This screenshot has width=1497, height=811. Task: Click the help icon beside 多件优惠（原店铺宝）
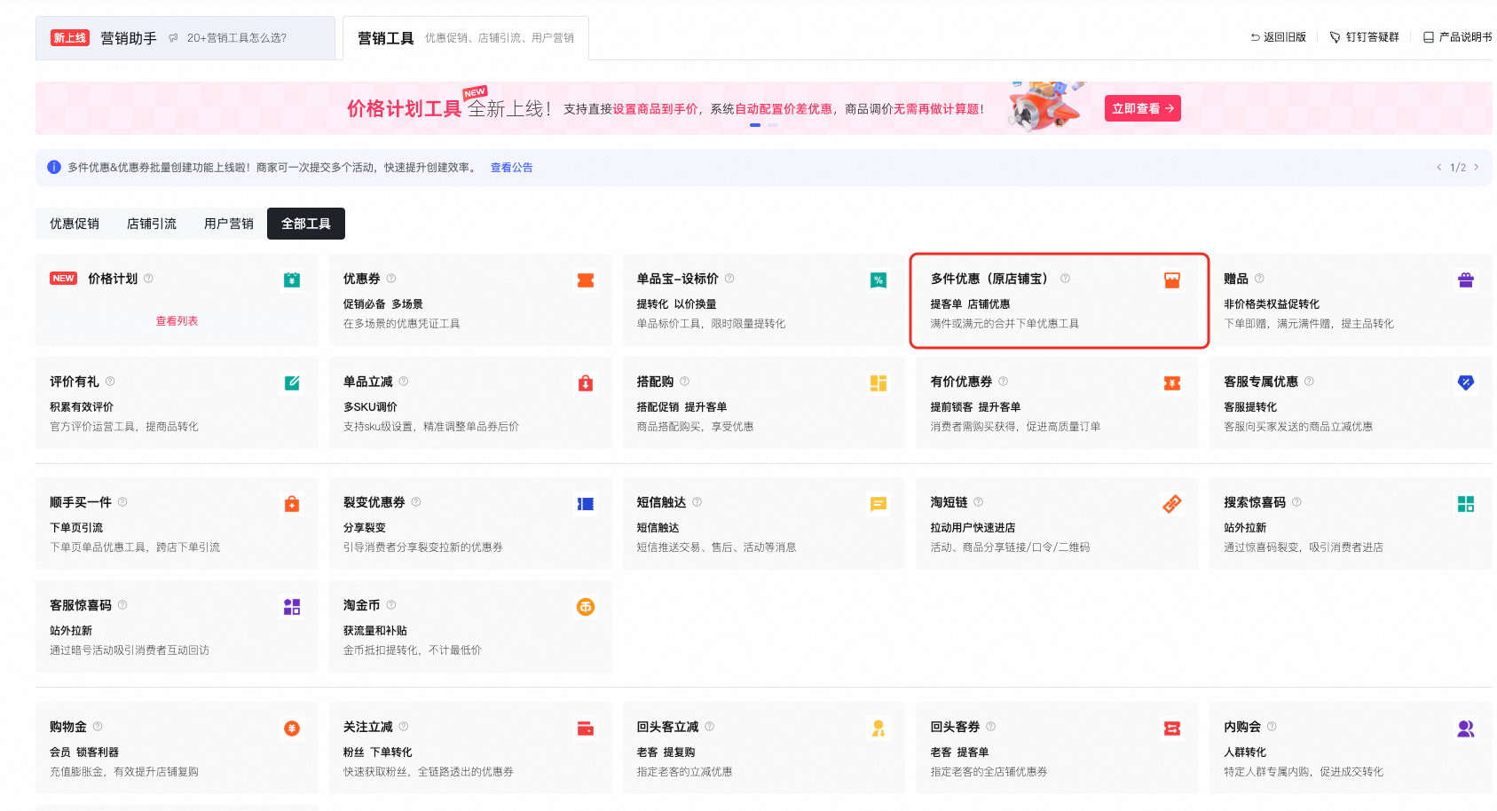click(1065, 279)
